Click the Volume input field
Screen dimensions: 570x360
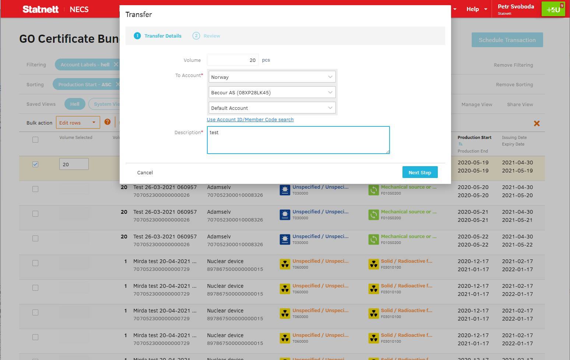point(233,60)
